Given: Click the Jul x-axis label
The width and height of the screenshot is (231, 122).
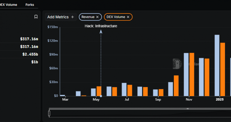Looking at the screenshot, I should pyautogui.click(x=127, y=100).
